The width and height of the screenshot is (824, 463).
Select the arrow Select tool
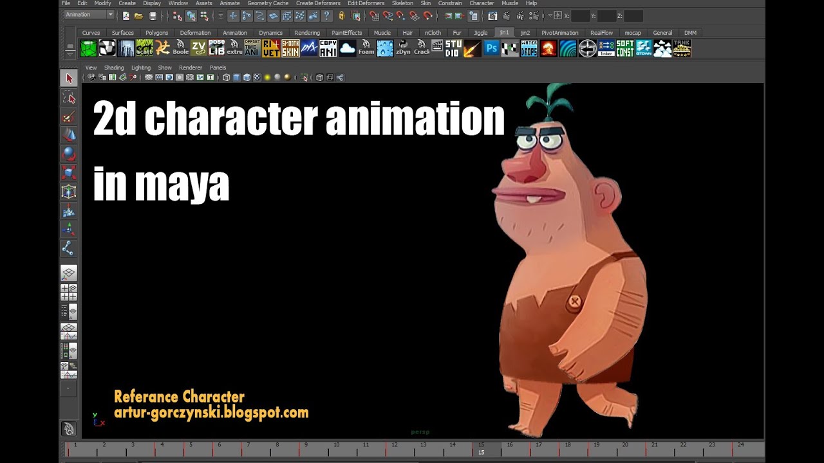69,78
